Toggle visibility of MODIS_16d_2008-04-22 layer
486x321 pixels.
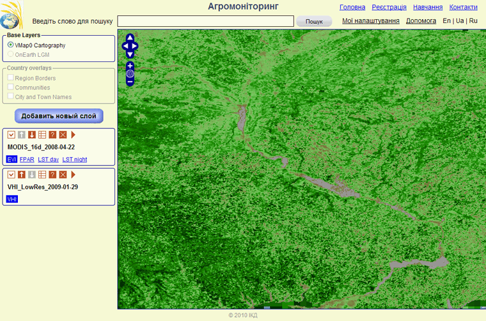[x=11, y=134]
